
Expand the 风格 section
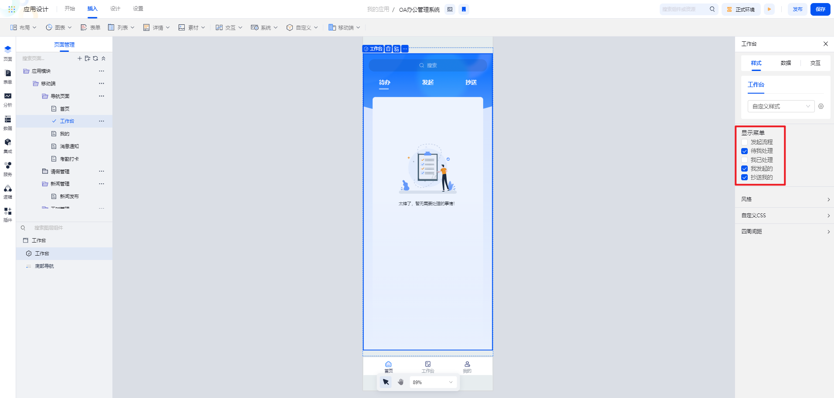coord(785,199)
